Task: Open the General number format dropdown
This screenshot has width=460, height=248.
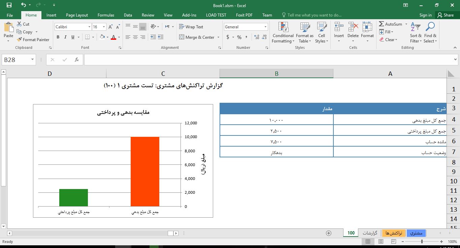Action: 265,27
